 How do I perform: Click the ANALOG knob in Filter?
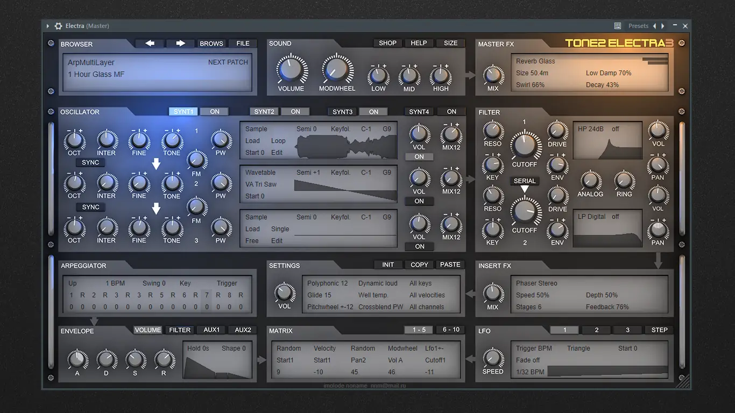point(590,181)
